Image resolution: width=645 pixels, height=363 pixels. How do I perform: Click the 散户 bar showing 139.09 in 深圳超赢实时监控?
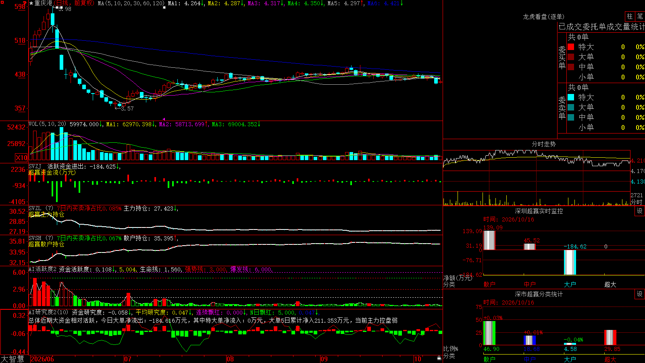pos(489,240)
